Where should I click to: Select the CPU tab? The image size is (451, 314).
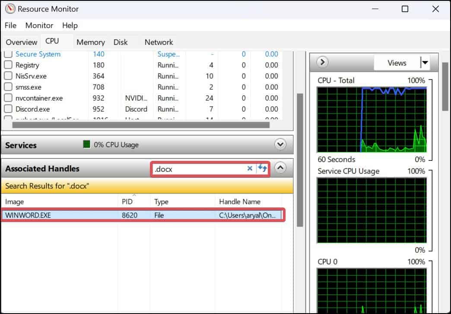click(x=52, y=41)
